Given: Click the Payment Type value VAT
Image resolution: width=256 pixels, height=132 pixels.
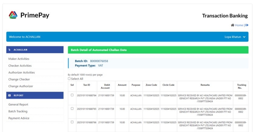Looking at the screenshot, I should (101, 66).
